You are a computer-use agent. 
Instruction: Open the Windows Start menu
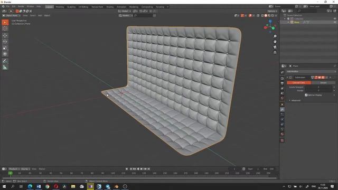4,186
